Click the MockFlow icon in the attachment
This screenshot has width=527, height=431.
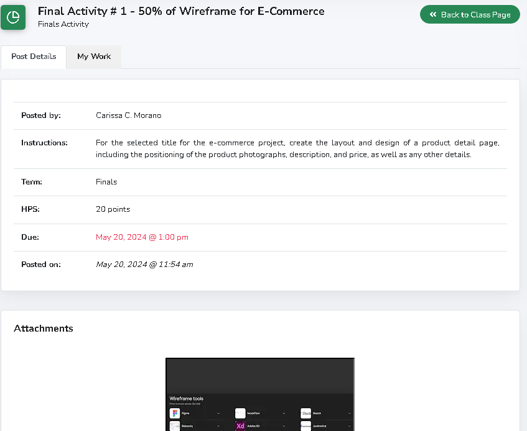pos(240,413)
